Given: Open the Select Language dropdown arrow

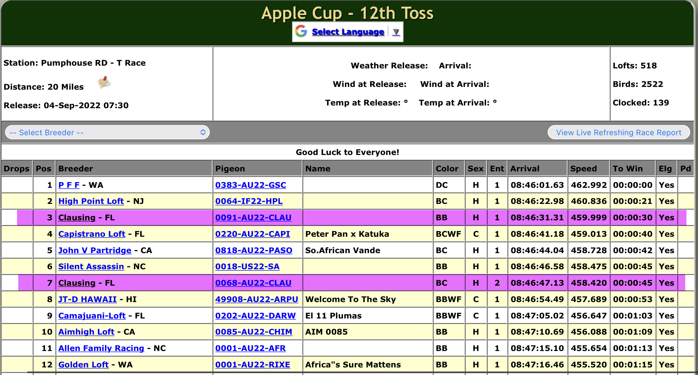Looking at the screenshot, I should tap(396, 32).
